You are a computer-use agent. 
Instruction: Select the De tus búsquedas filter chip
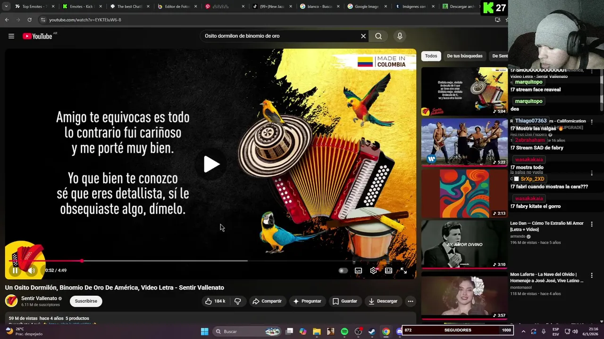pos(465,56)
